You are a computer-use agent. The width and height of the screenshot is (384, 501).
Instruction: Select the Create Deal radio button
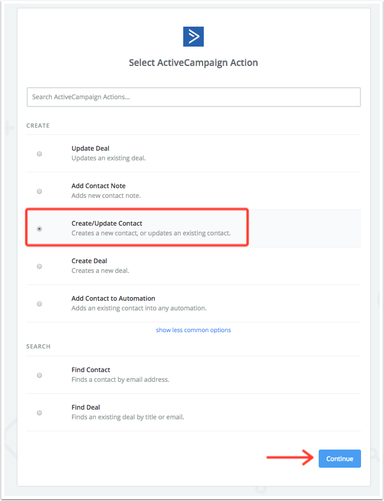pyautogui.click(x=39, y=266)
